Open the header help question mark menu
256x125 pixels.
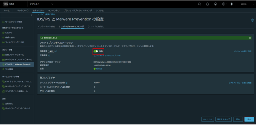pyautogui.click(x=224, y=4)
